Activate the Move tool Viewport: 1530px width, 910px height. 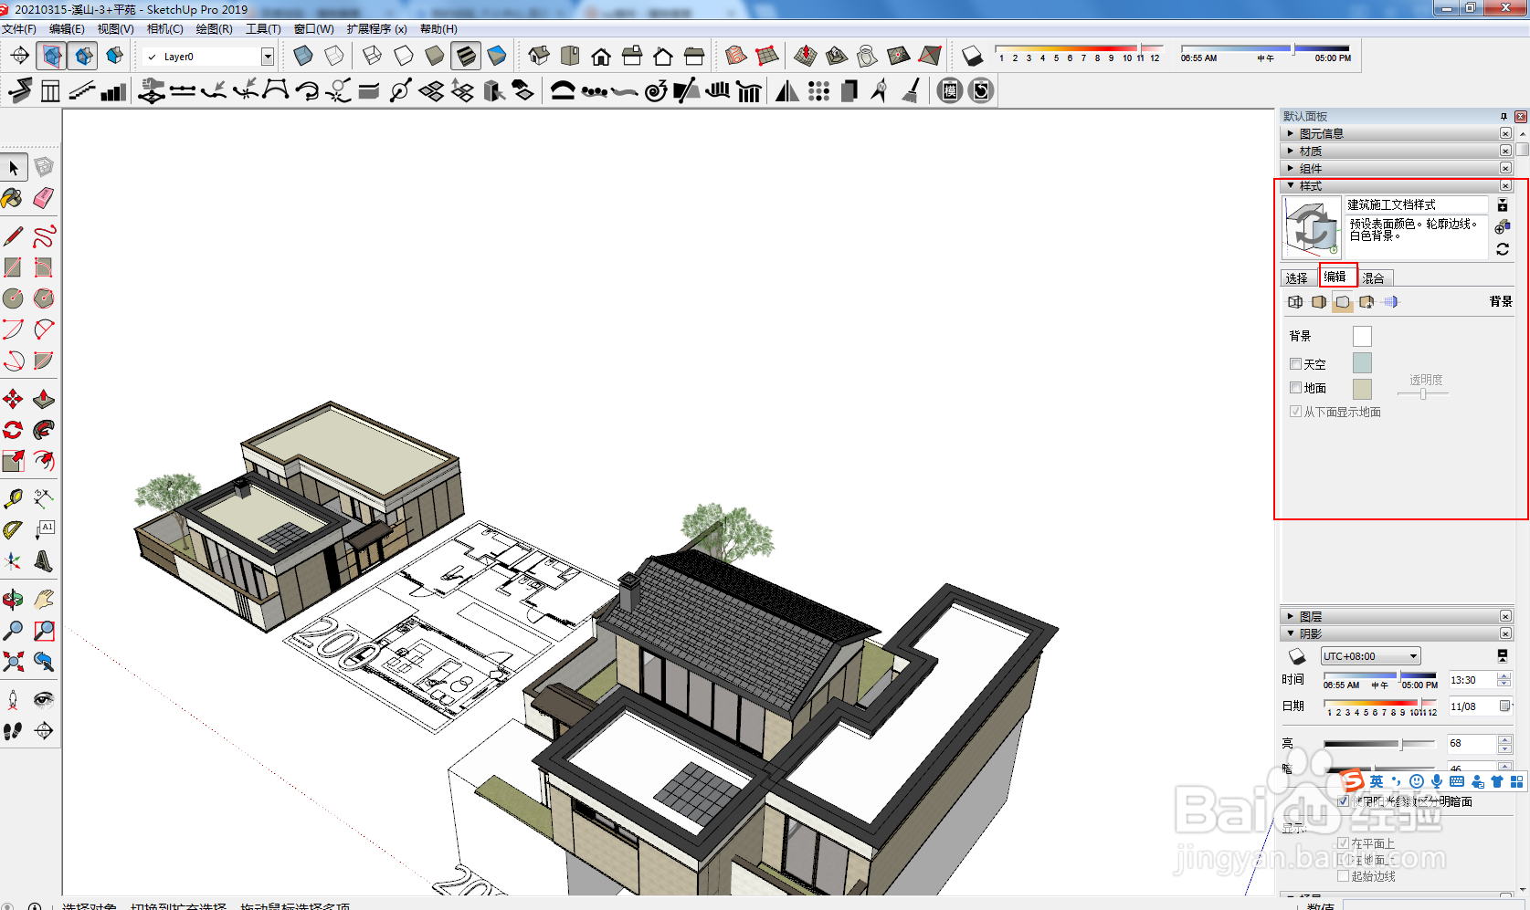click(x=13, y=399)
